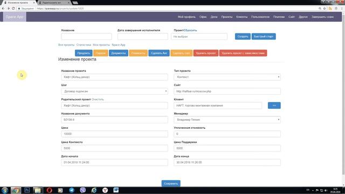Open the Windows Start menu
This screenshot has width=345, height=194.
tap(5, 190)
